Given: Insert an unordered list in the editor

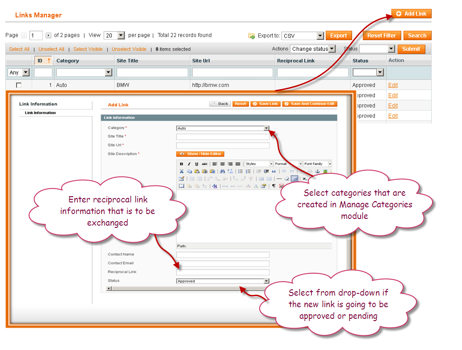Looking at the screenshot, I should coord(241,172).
